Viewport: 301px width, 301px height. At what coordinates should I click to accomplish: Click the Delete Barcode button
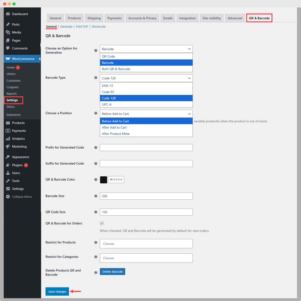click(x=113, y=272)
